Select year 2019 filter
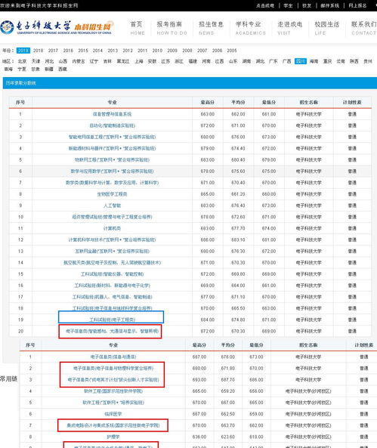 point(23,51)
